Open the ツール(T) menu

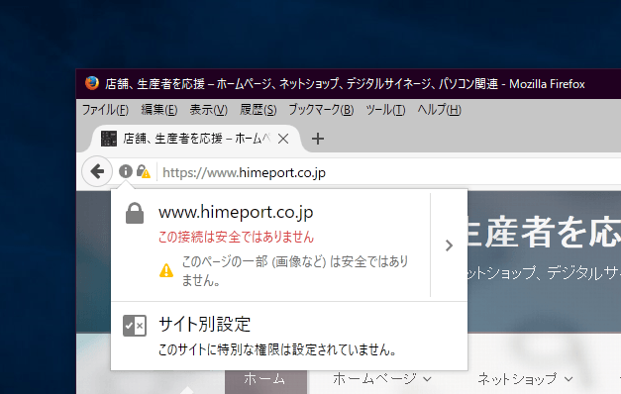point(385,110)
